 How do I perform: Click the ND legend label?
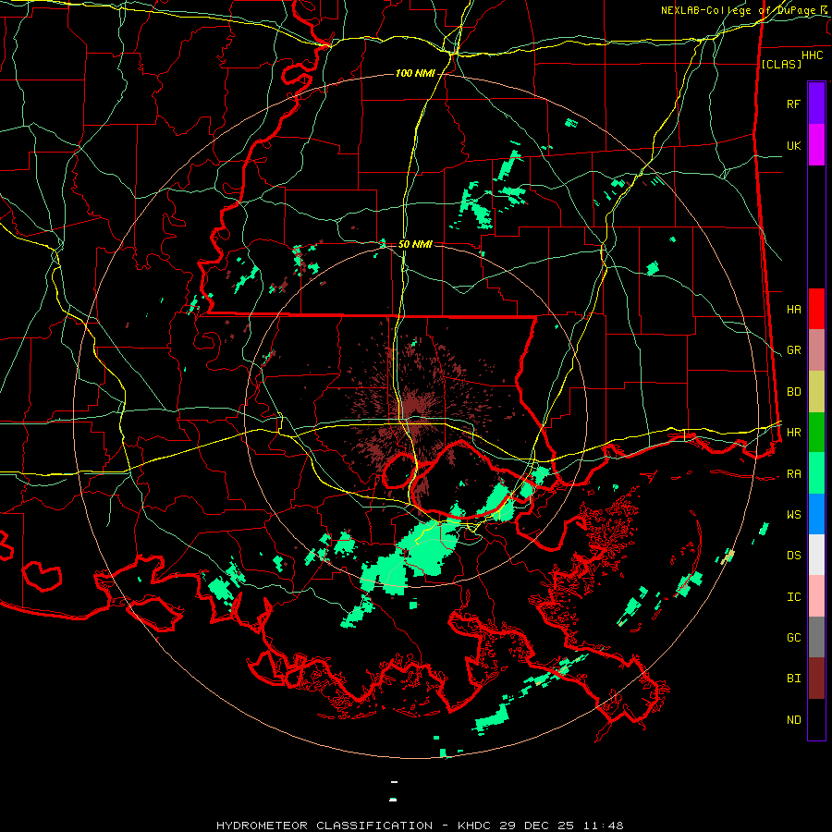(x=794, y=719)
